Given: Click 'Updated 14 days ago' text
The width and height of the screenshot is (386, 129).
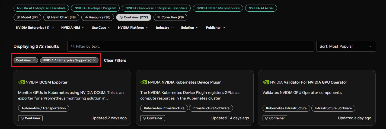Looking at the screenshot, I should [x=230, y=118].
